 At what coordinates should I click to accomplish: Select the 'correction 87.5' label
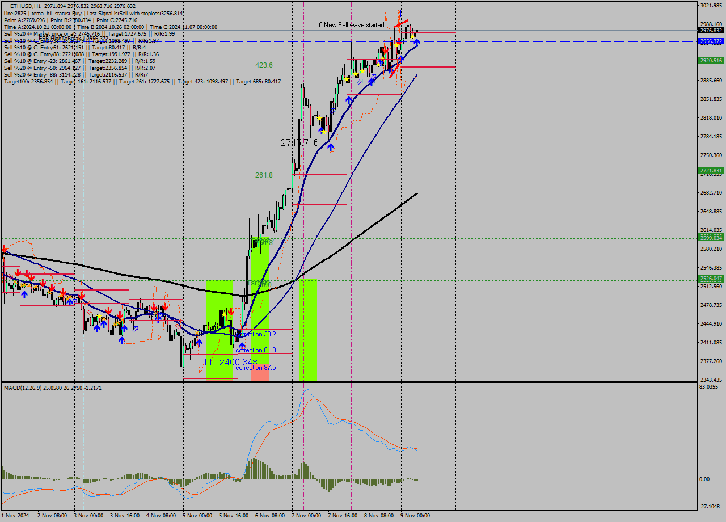point(256,368)
